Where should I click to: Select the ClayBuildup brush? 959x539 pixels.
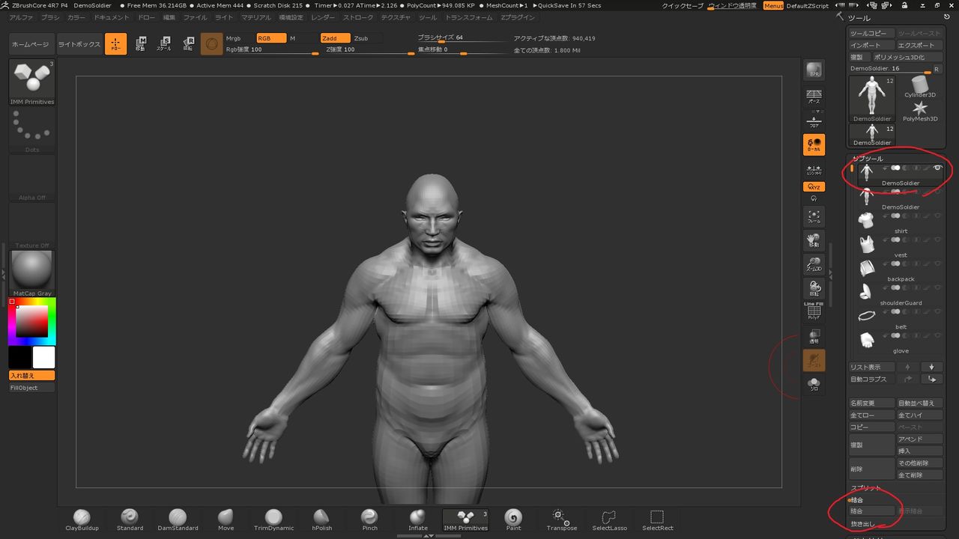tap(82, 518)
